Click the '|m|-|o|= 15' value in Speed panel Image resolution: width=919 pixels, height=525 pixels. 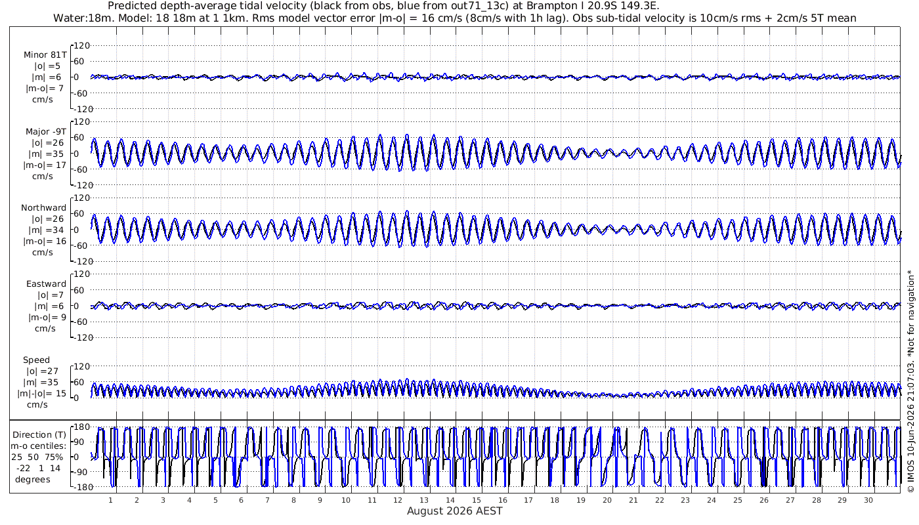pyautogui.click(x=42, y=394)
